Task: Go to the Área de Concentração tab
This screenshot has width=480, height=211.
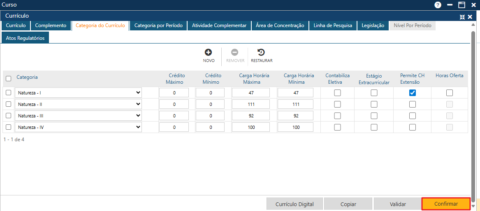Action: [280, 25]
